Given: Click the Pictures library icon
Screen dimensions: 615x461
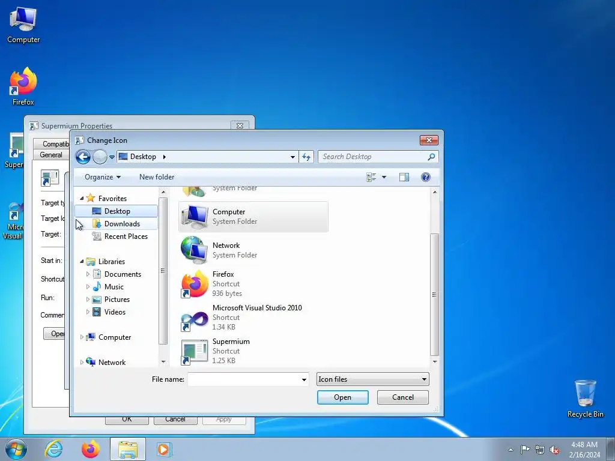Looking at the screenshot, I should click(x=97, y=300).
